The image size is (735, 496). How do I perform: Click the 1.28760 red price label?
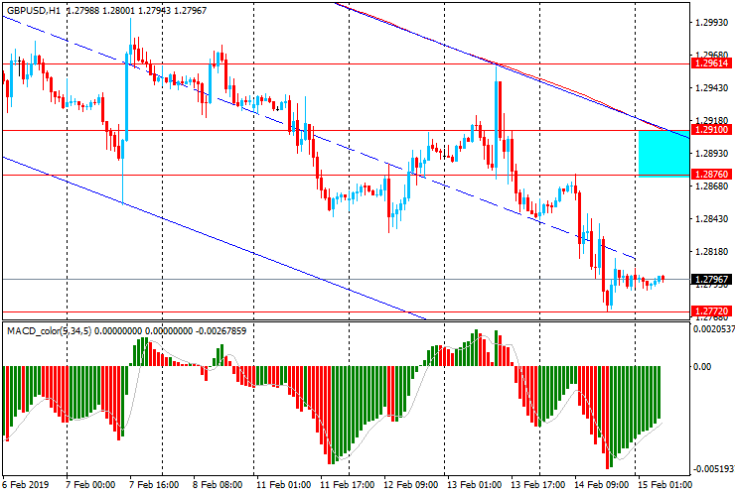[x=711, y=175]
